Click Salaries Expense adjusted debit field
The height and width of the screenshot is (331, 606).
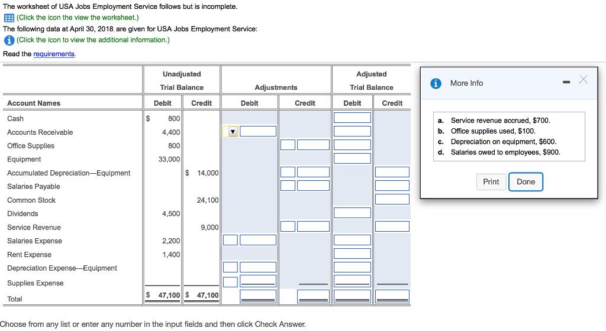click(352, 240)
